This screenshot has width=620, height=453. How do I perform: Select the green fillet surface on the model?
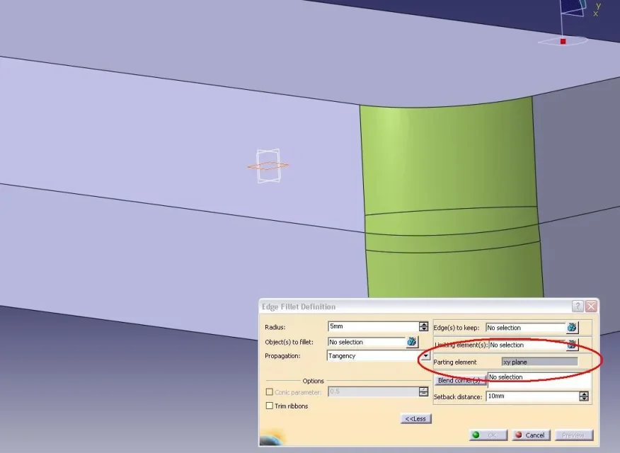[x=446, y=163]
